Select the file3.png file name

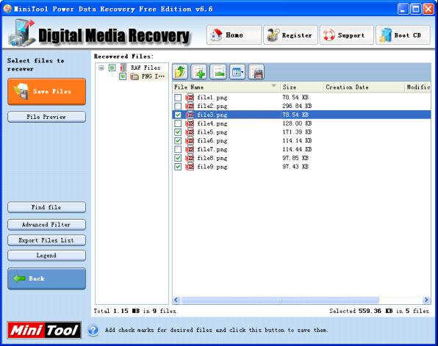[x=212, y=115]
